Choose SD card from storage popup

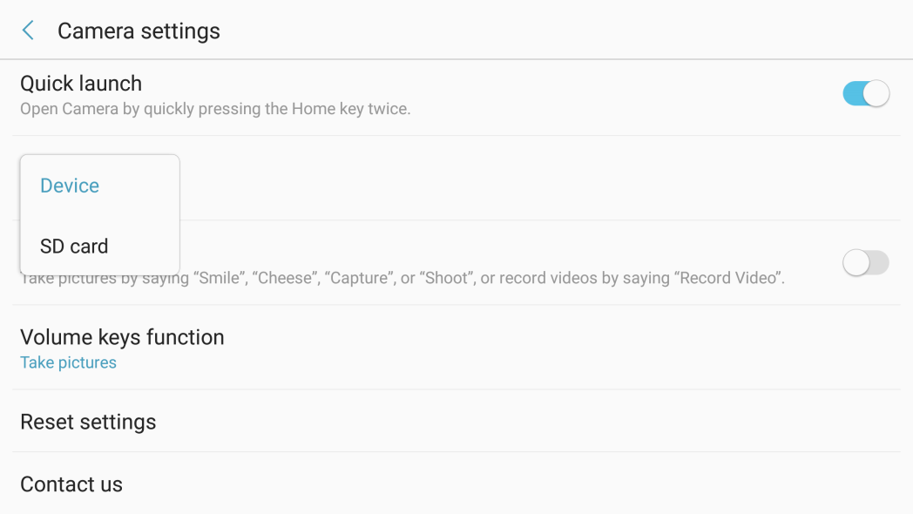pyautogui.click(x=74, y=247)
